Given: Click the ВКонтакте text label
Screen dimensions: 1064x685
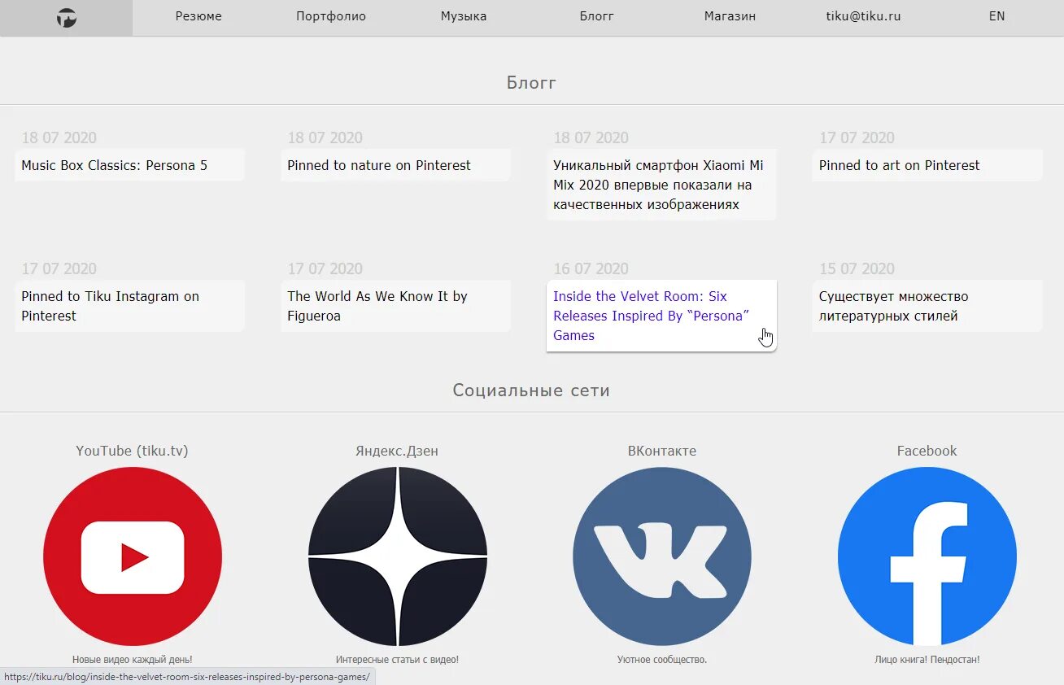Looking at the screenshot, I should coord(662,451).
